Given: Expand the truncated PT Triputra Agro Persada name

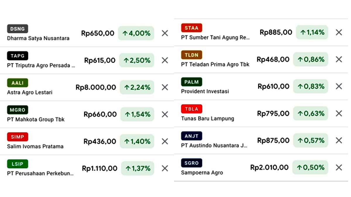Looking at the screenshot, I should pyautogui.click(x=40, y=65).
